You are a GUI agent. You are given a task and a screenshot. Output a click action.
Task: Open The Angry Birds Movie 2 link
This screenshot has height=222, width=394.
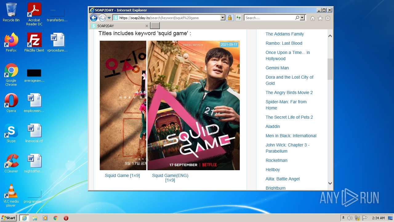[x=289, y=92]
